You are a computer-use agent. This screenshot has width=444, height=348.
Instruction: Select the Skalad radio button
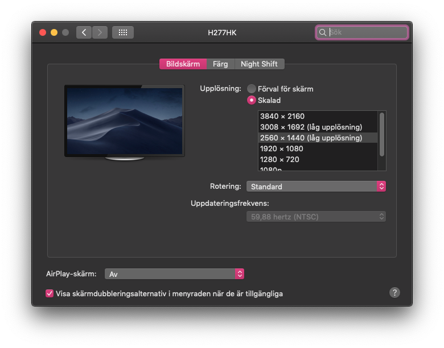(251, 100)
